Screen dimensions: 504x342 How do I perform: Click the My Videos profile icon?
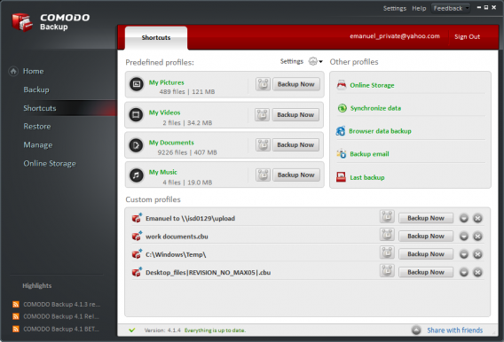pos(137,114)
